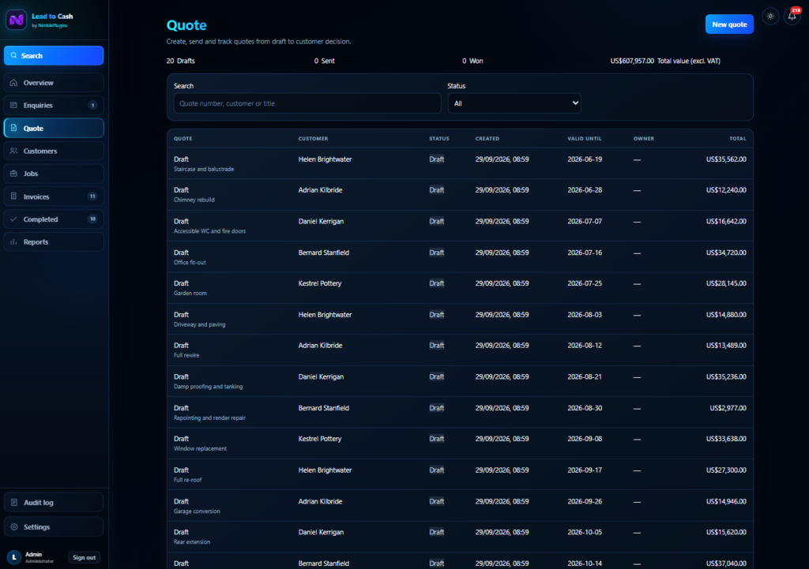This screenshot has height=569, width=809.
Task: Open the Audit log page
Action: coord(54,503)
